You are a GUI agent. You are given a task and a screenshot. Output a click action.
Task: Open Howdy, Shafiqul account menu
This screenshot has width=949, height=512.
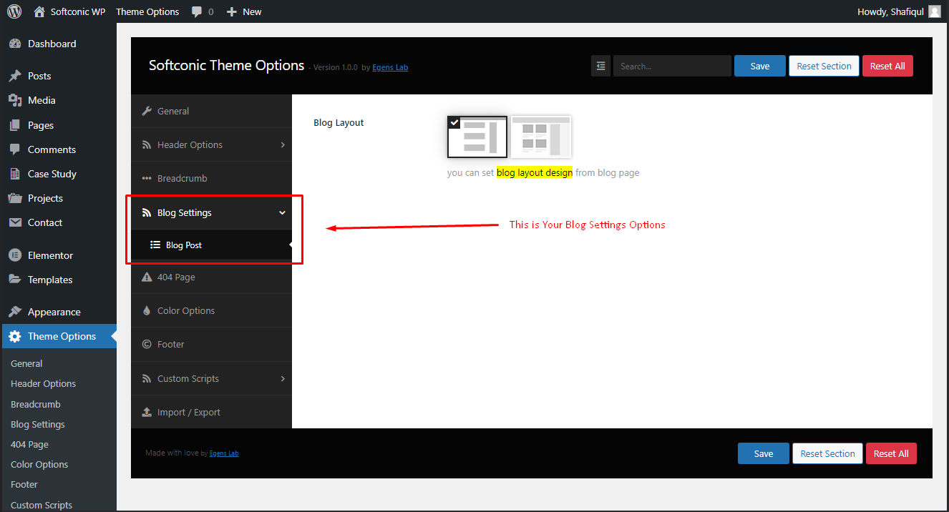(900, 11)
